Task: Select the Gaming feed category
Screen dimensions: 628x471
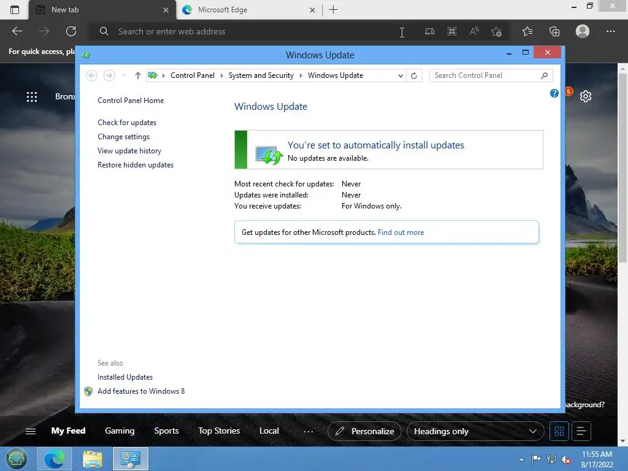Action: pos(120,431)
